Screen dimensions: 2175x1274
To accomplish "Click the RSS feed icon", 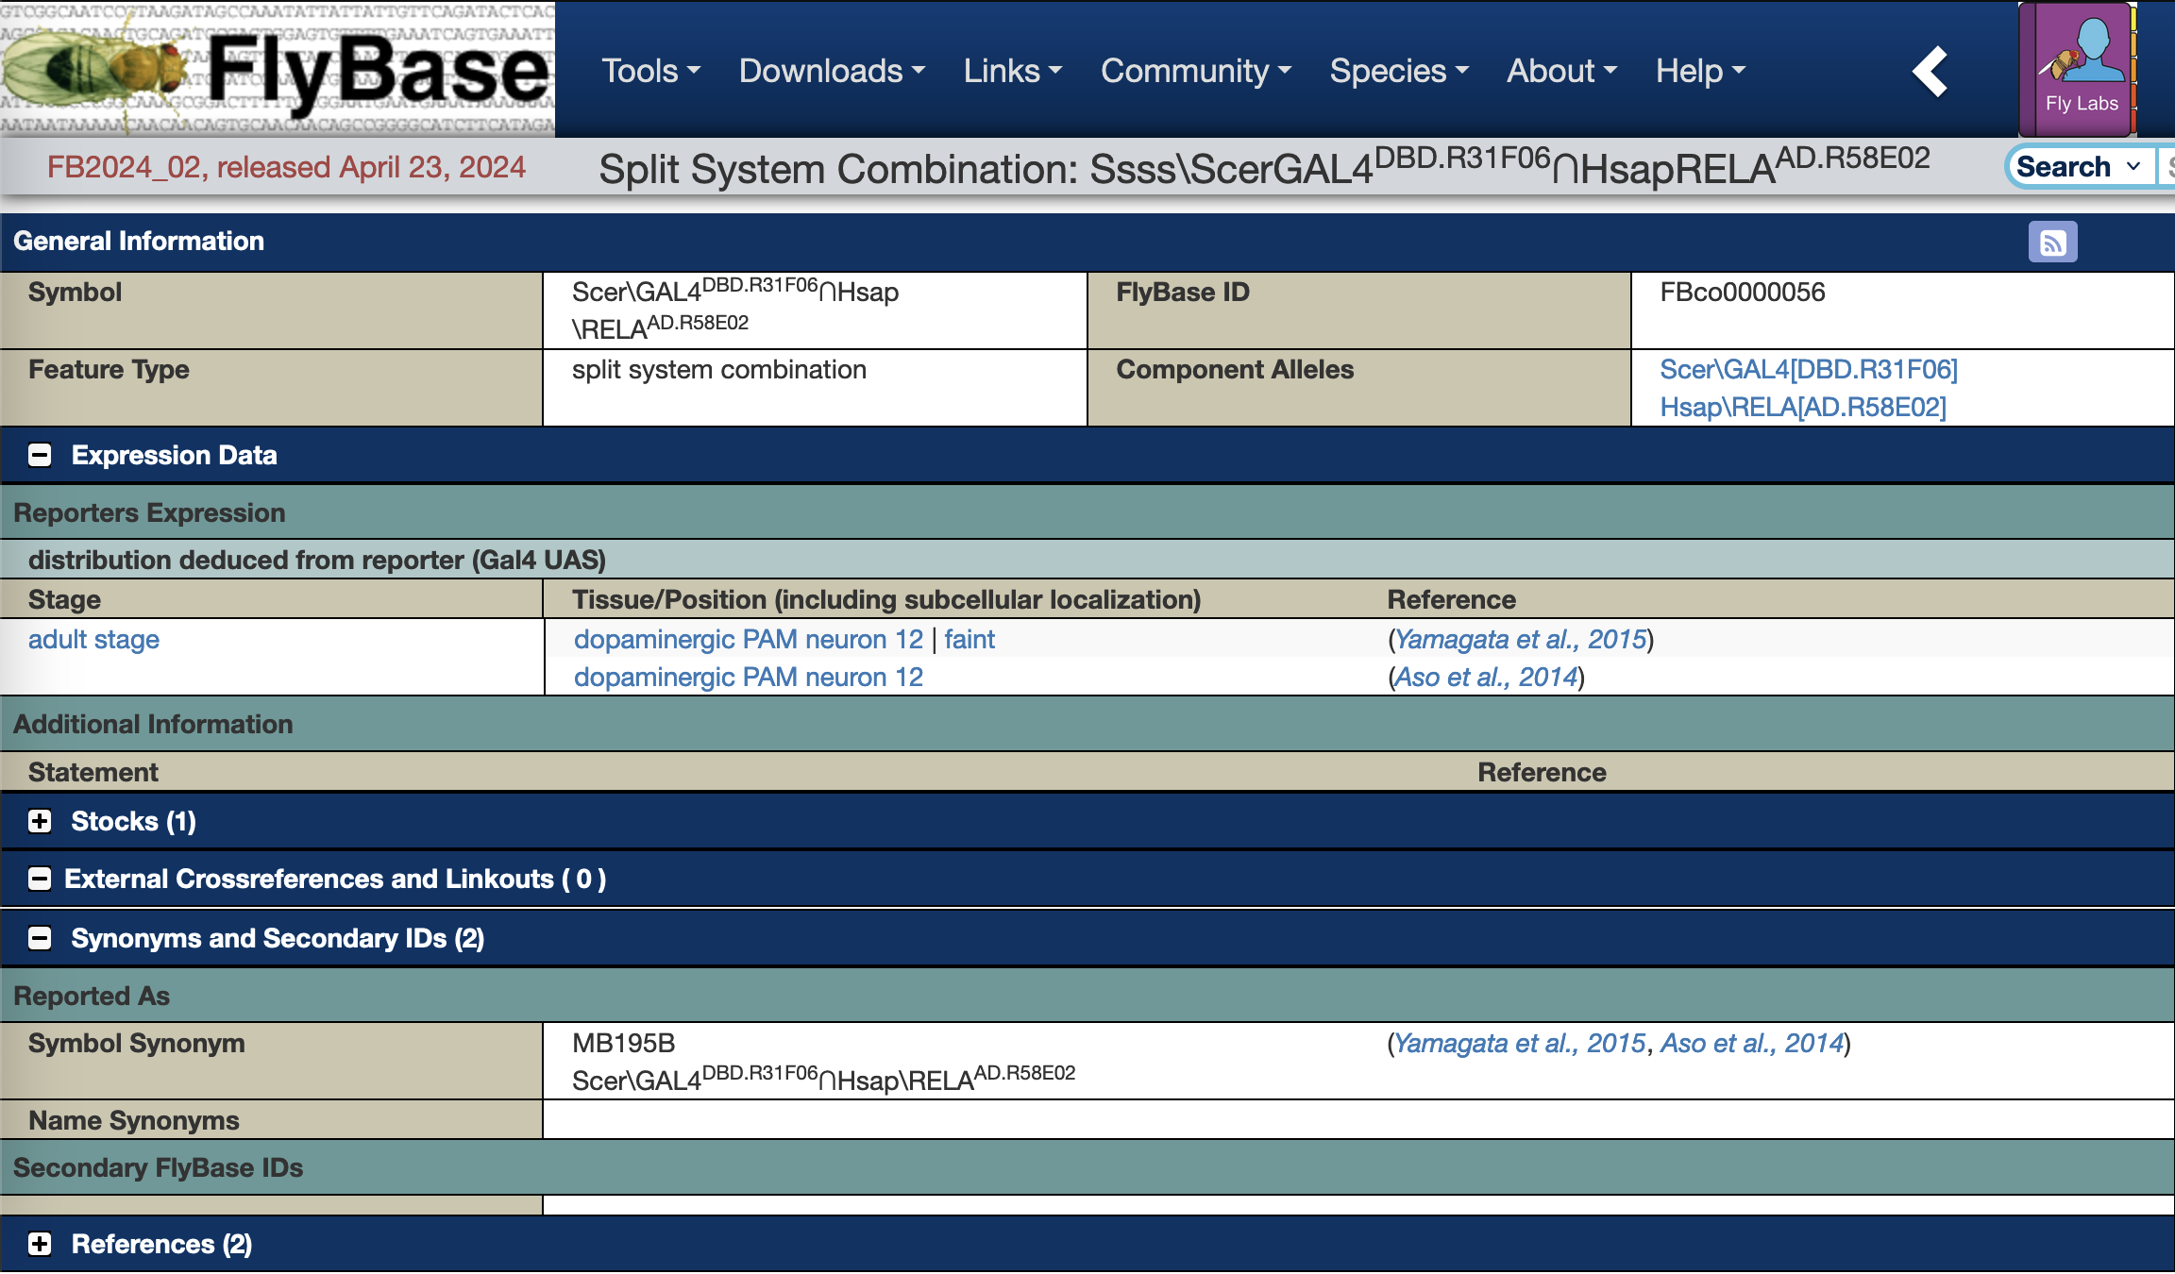I will [x=2052, y=243].
